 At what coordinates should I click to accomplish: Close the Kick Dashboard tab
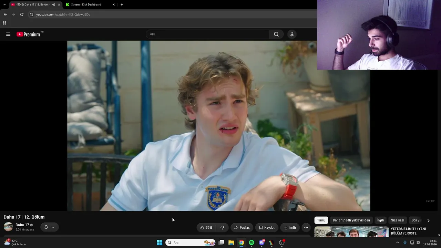pos(114,4)
